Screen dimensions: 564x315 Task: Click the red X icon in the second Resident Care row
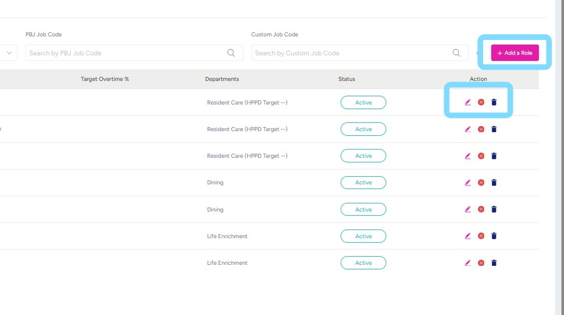[481, 129]
